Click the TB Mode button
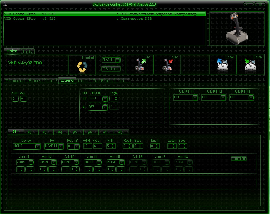Image resolution: width=270 pixels, height=214 pixels. (x=111, y=69)
